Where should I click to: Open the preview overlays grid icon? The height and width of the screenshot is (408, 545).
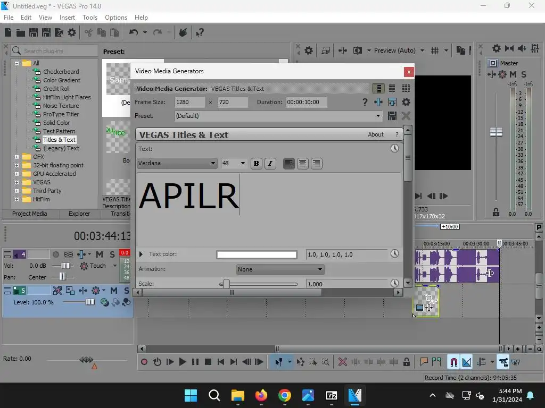coord(435,50)
